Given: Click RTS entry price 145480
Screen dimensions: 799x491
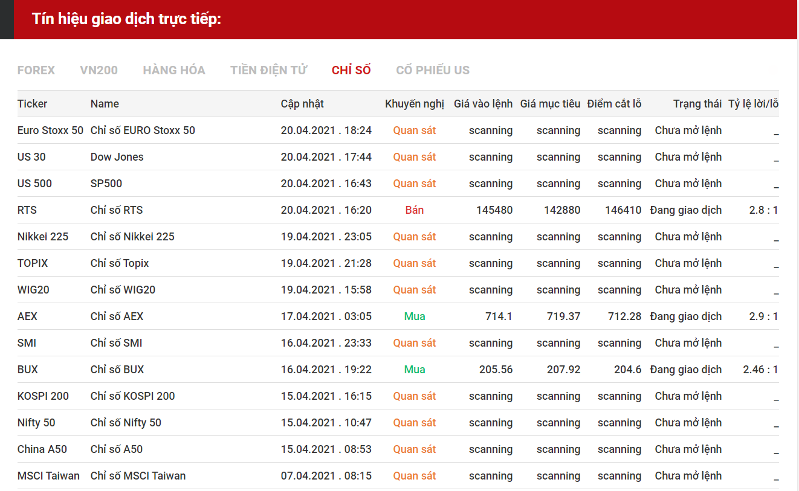Looking at the screenshot, I should (x=494, y=210).
